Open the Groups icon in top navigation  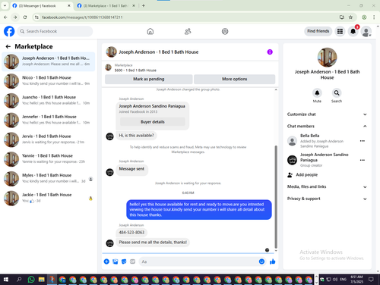click(x=225, y=31)
